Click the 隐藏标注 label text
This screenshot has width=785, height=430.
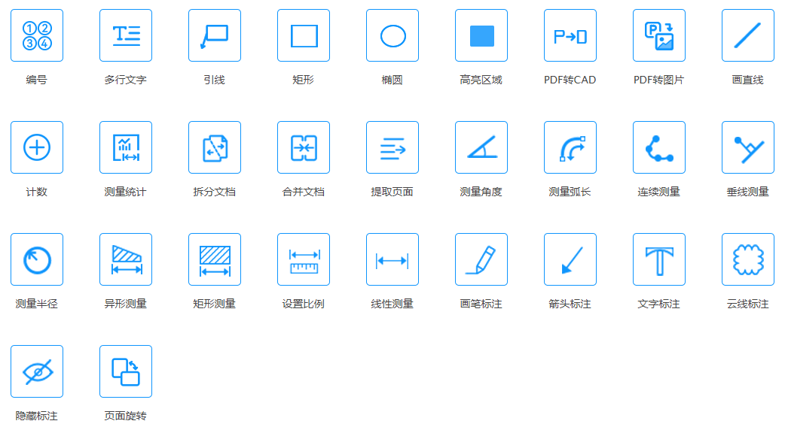(x=37, y=416)
